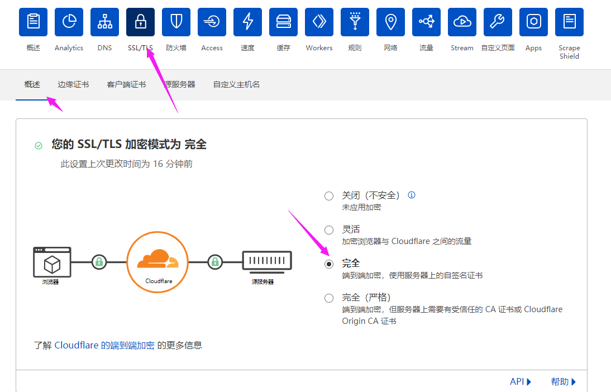Expand the 帮助 help section
The height and width of the screenshot is (392, 611).
click(x=564, y=381)
